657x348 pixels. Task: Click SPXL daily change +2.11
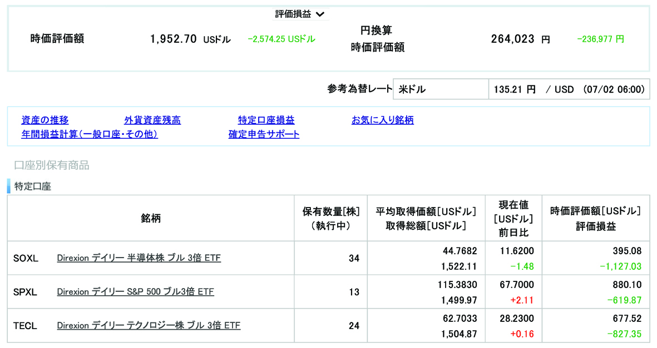[522, 300]
